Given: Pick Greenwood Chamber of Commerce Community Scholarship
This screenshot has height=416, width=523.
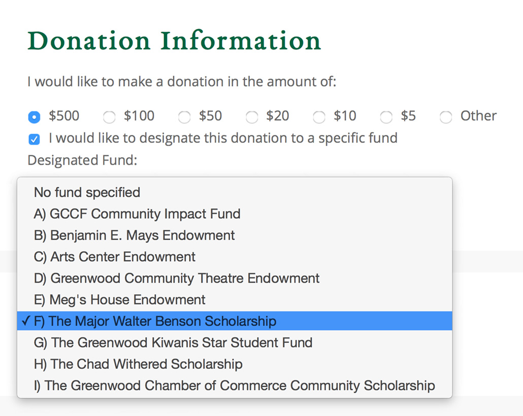Looking at the screenshot, I should tap(235, 386).
